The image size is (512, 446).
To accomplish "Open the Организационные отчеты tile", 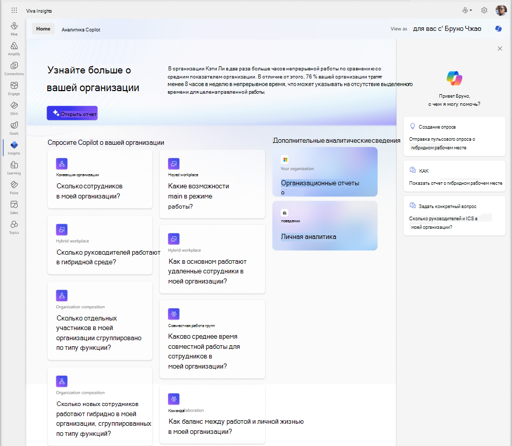I will [325, 172].
